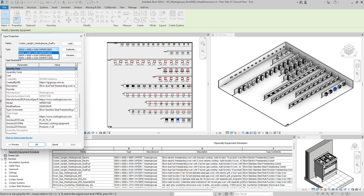Open the Family dropdown in Type Properties
Viewport: 364px width, 196px height.
(57, 43)
